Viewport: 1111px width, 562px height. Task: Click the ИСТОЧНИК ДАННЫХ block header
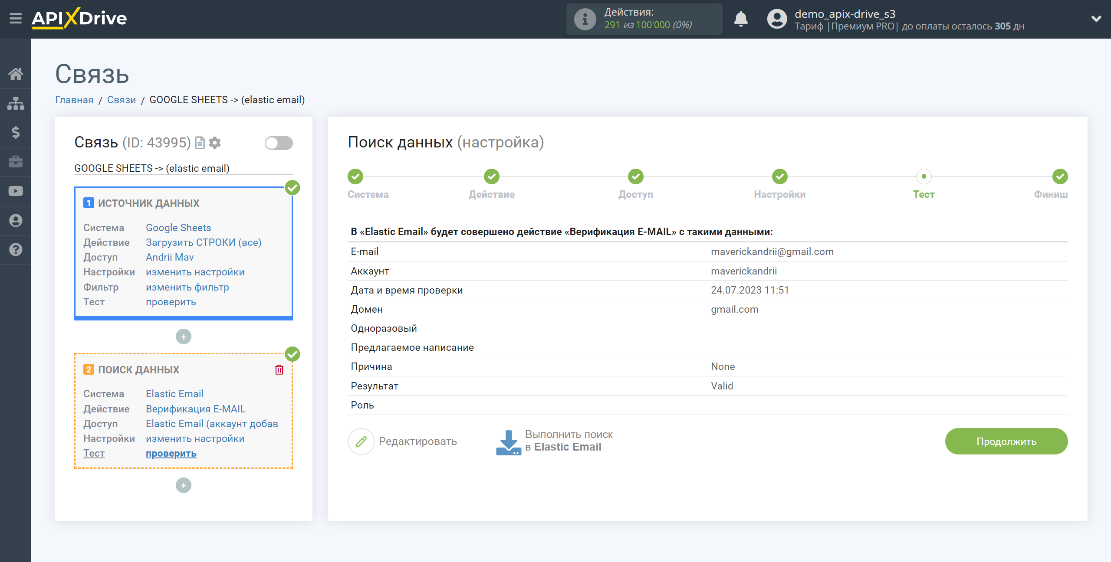click(148, 203)
